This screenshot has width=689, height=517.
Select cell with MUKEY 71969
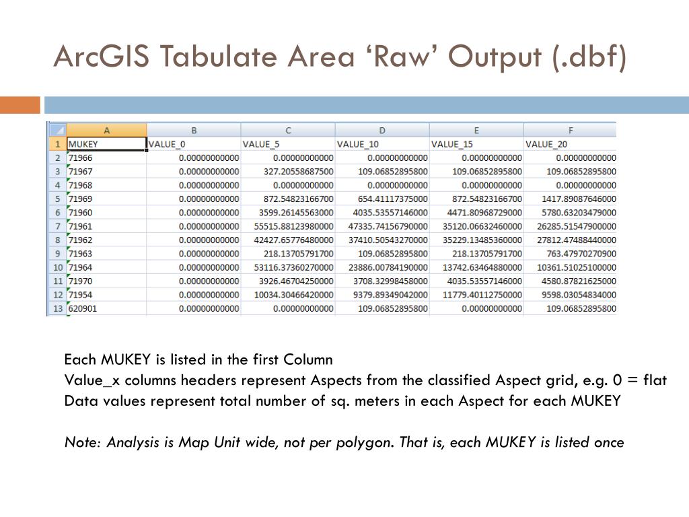106,199
